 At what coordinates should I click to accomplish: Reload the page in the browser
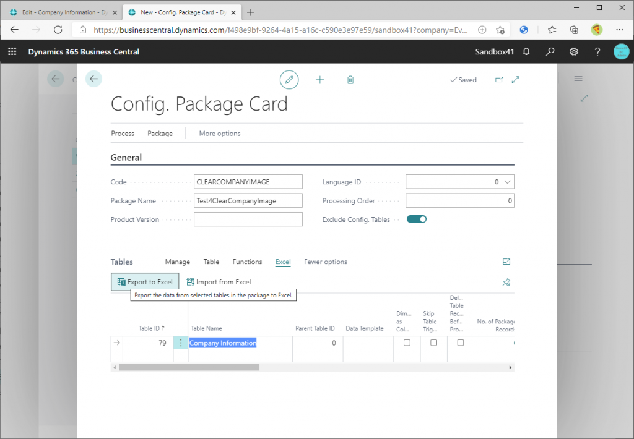point(58,30)
